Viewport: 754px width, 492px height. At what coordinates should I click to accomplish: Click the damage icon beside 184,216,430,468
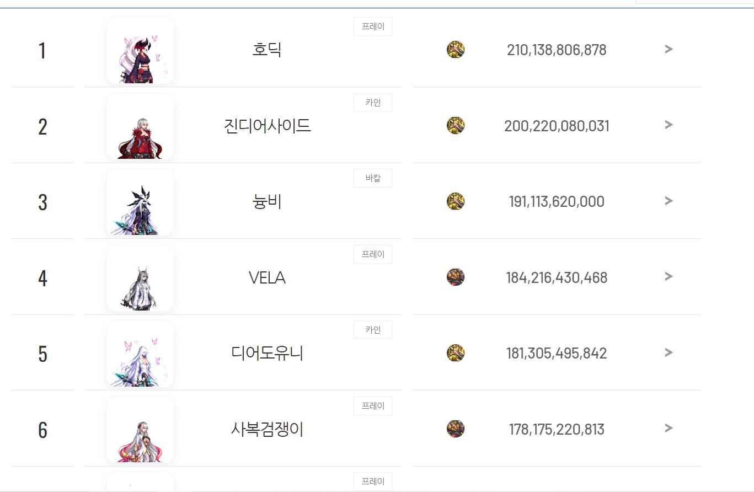click(x=456, y=277)
